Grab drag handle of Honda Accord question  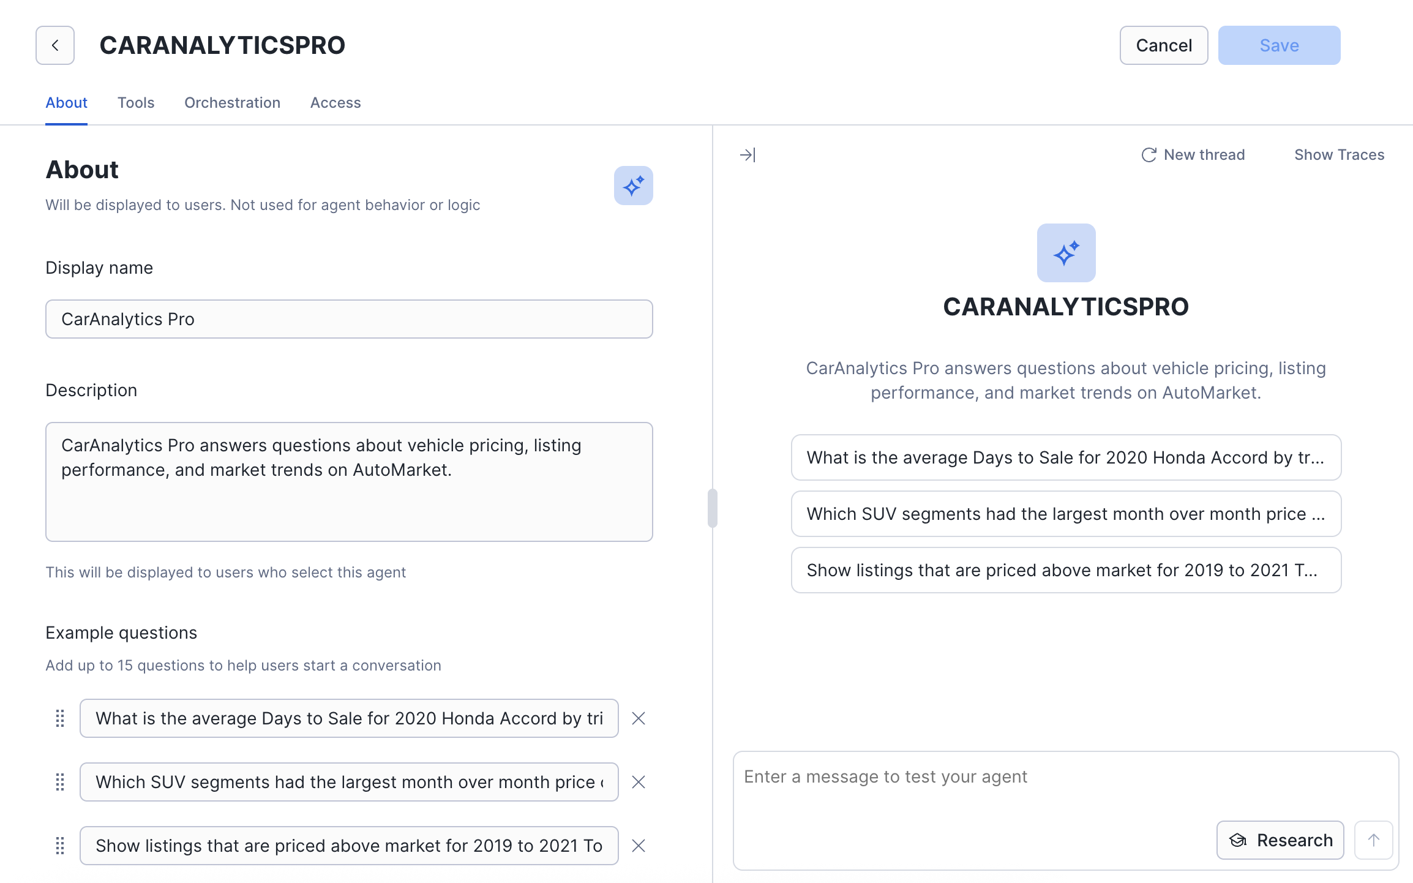(60, 718)
